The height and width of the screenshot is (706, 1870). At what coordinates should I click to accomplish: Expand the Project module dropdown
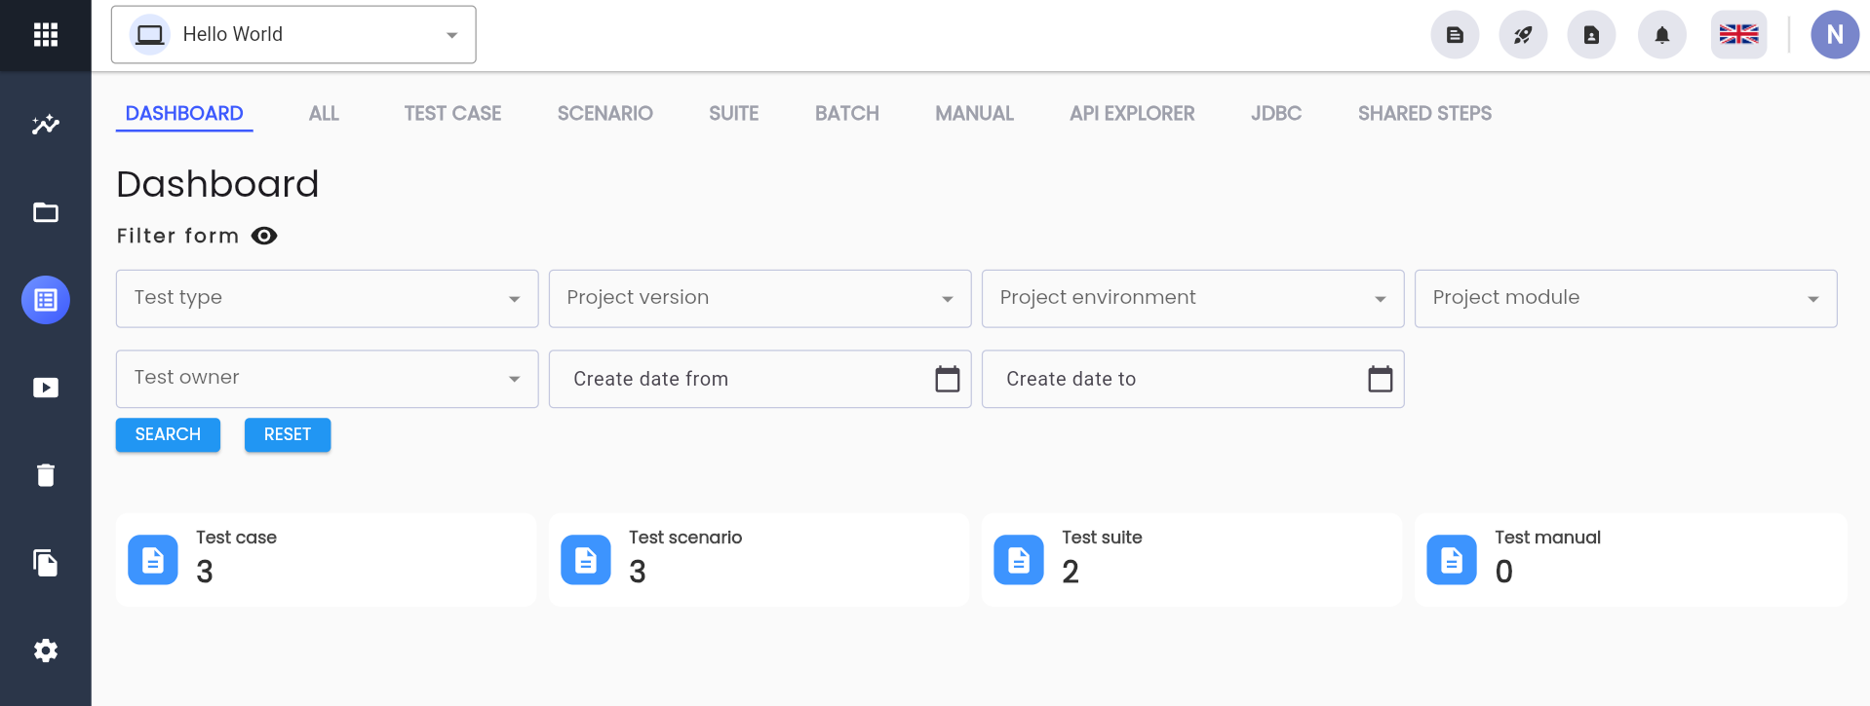(1625, 299)
